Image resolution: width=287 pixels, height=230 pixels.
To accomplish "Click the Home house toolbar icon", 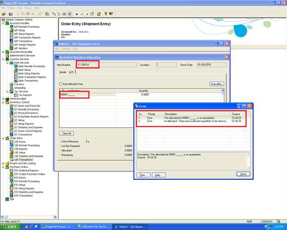I will coord(99,14).
